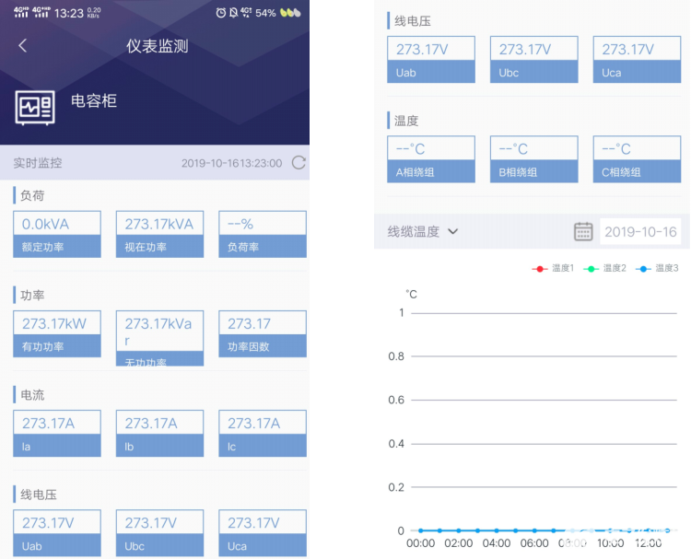691x559 pixels.
Task: Tap the muted notification bell icon
Action: [234, 13]
